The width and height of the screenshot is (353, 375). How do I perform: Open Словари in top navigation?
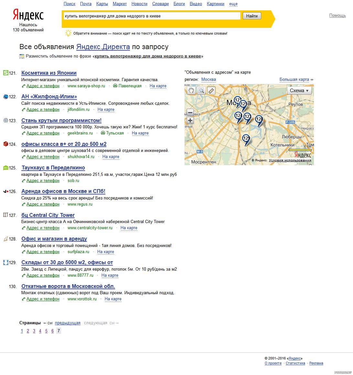(x=160, y=4)
